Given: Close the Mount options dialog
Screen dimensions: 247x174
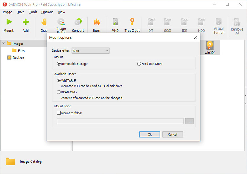Looking at the screenshot, I should tap(196, 37).
